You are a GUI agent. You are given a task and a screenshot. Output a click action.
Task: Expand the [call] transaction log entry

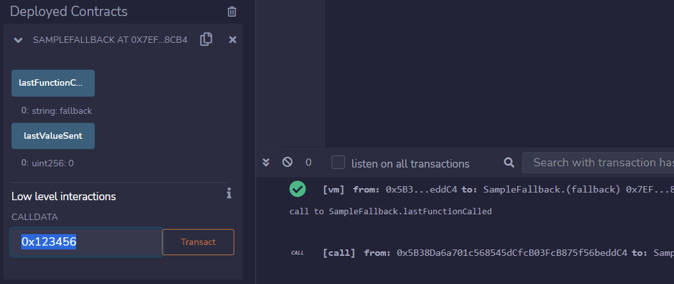[498, 253]
